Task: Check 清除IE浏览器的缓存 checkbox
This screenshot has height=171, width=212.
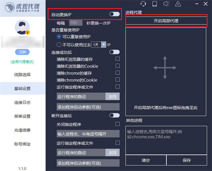Action: coord(117,59)
